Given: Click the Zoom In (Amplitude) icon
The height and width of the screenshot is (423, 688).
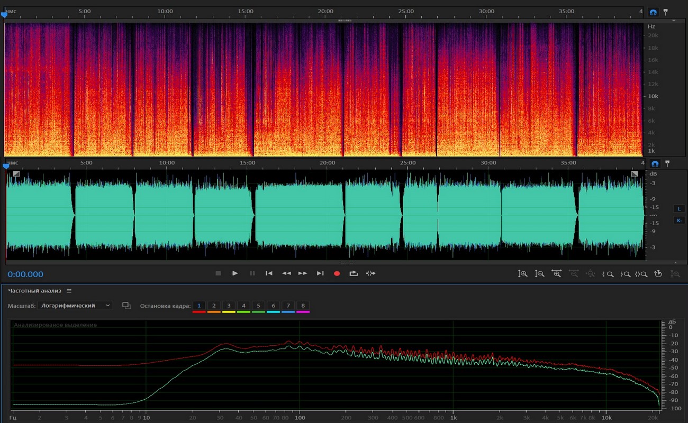Looking at the screenshot, I should pos(523,274).
